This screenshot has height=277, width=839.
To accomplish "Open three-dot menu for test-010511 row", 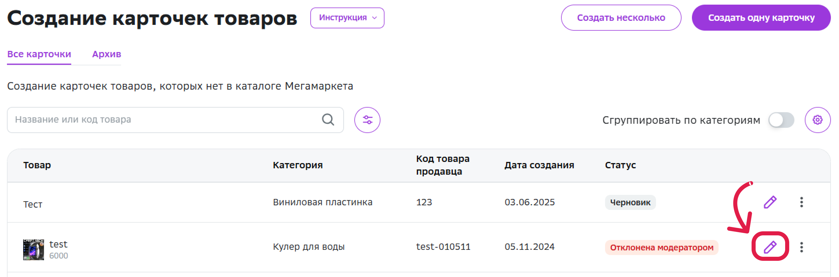I will coord(802,247).
